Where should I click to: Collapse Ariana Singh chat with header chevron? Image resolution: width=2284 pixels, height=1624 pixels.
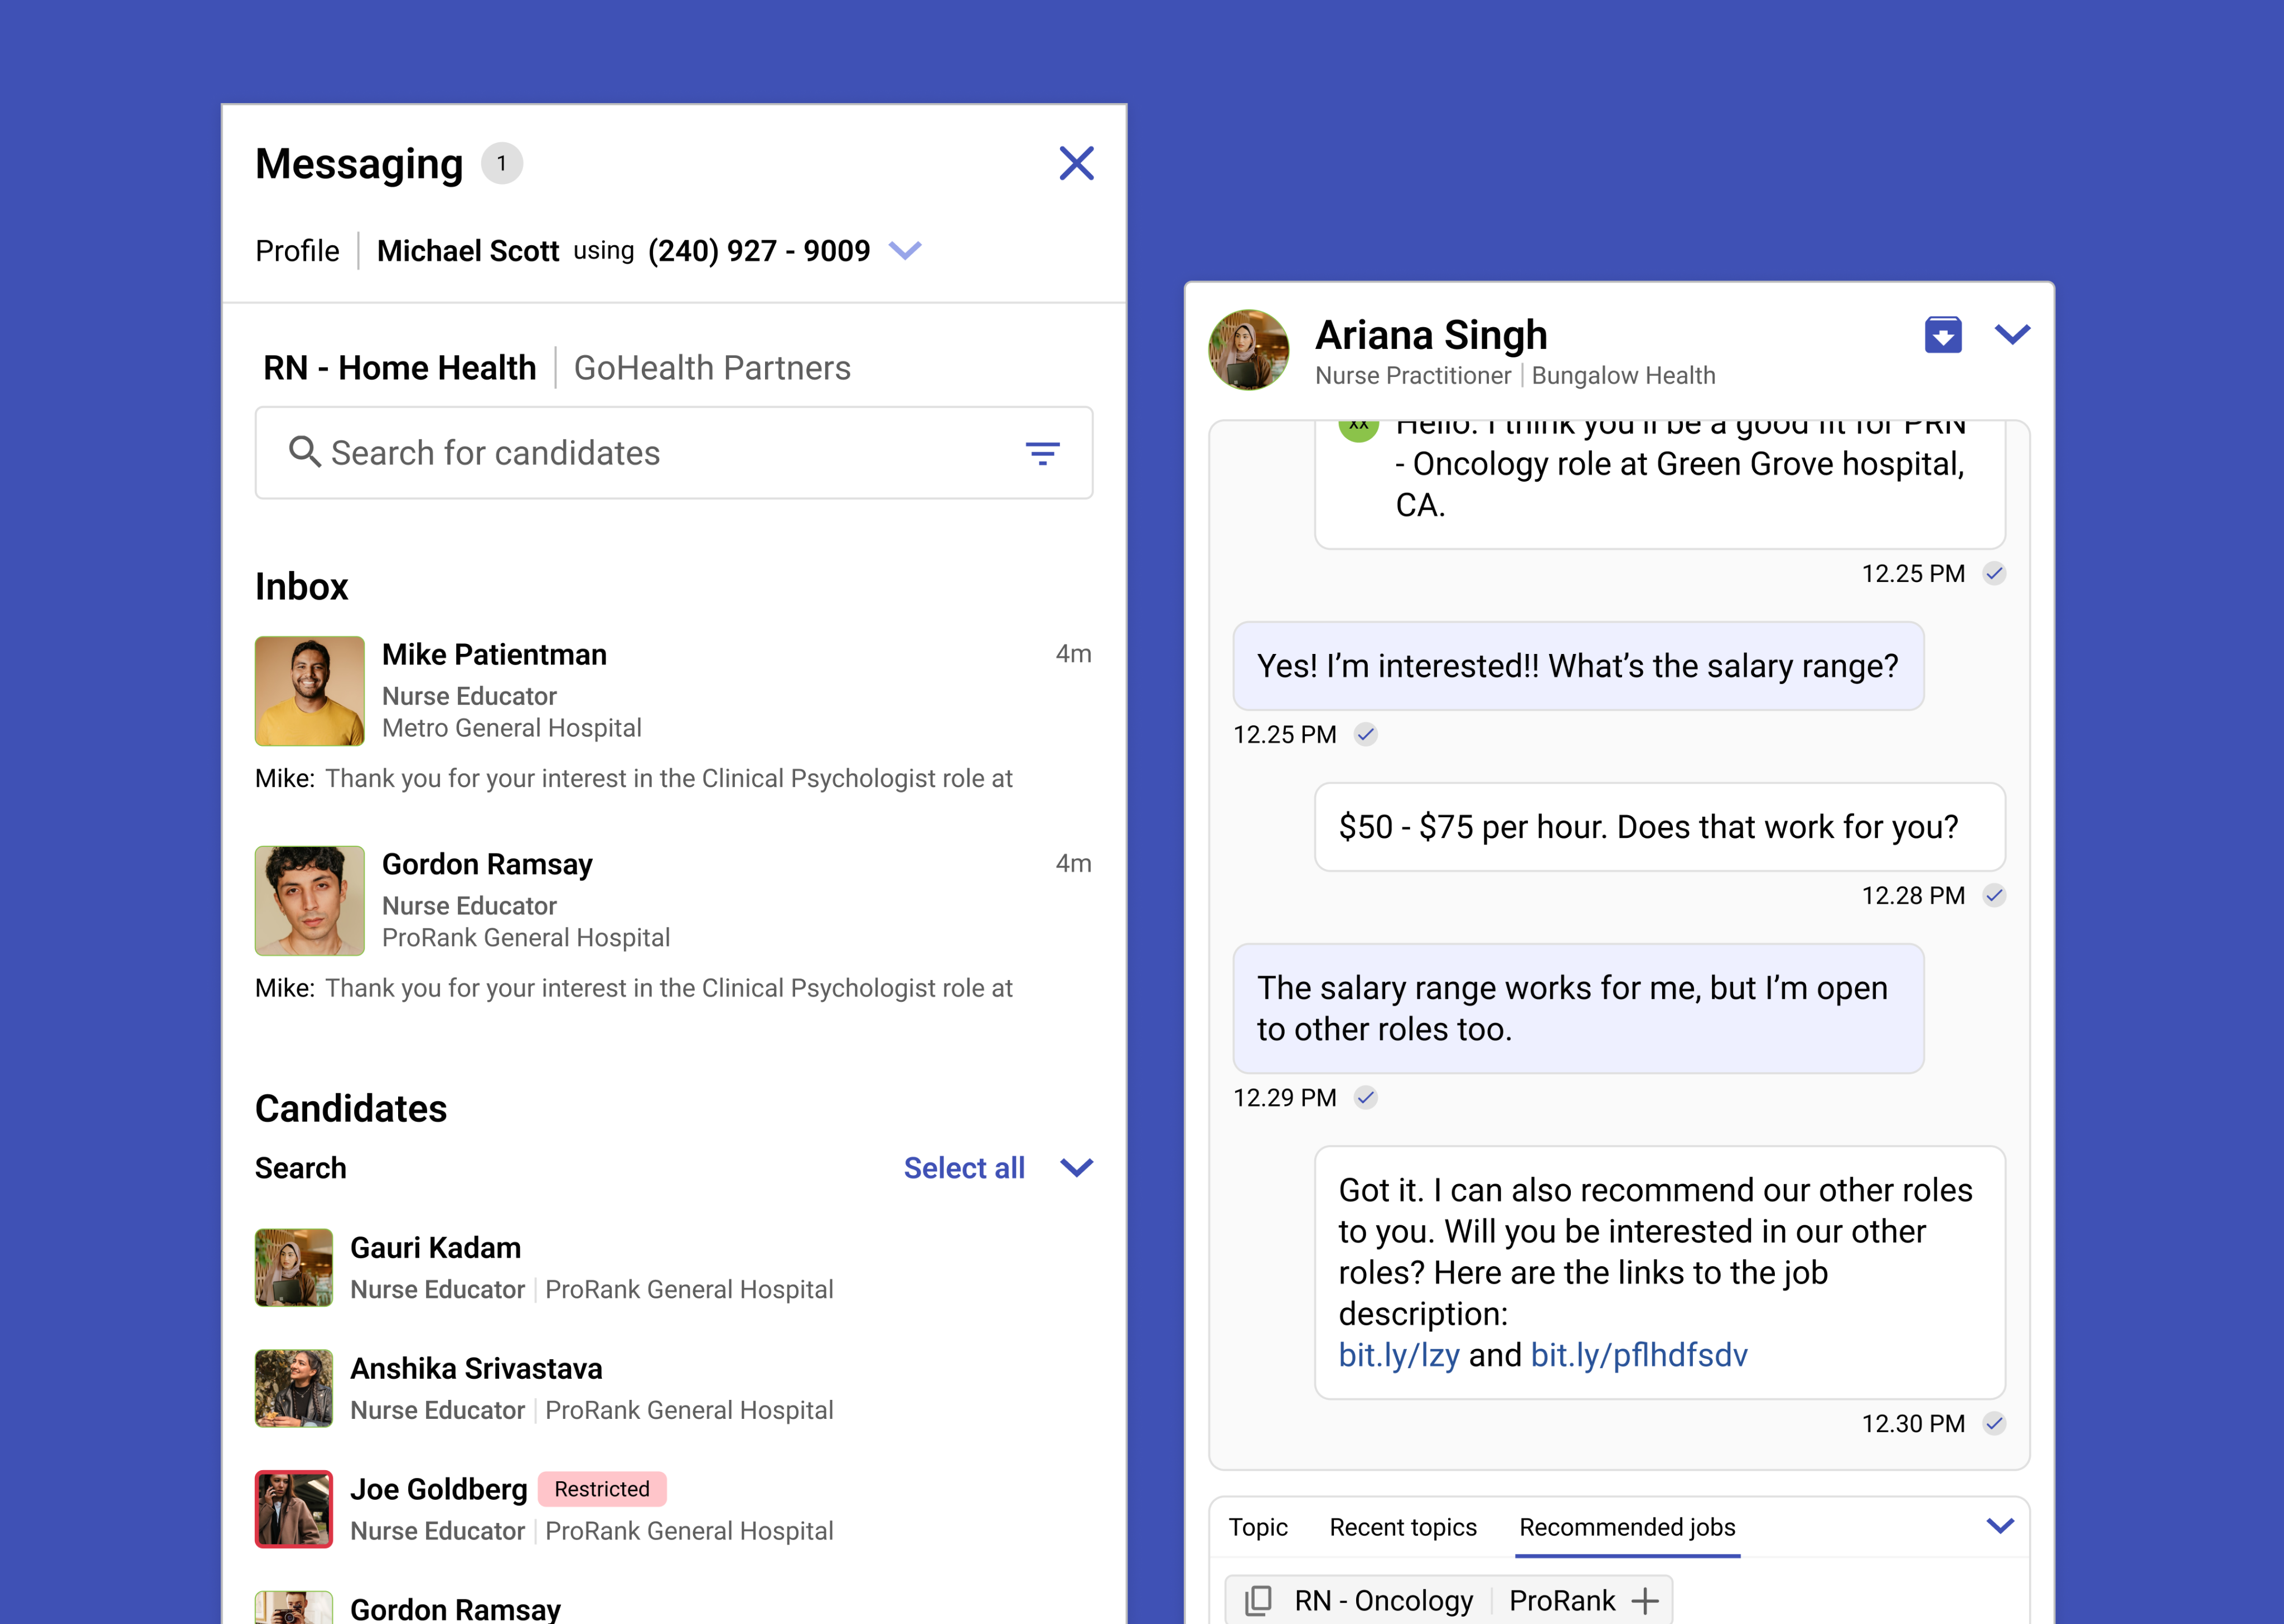click(2012, 334)
